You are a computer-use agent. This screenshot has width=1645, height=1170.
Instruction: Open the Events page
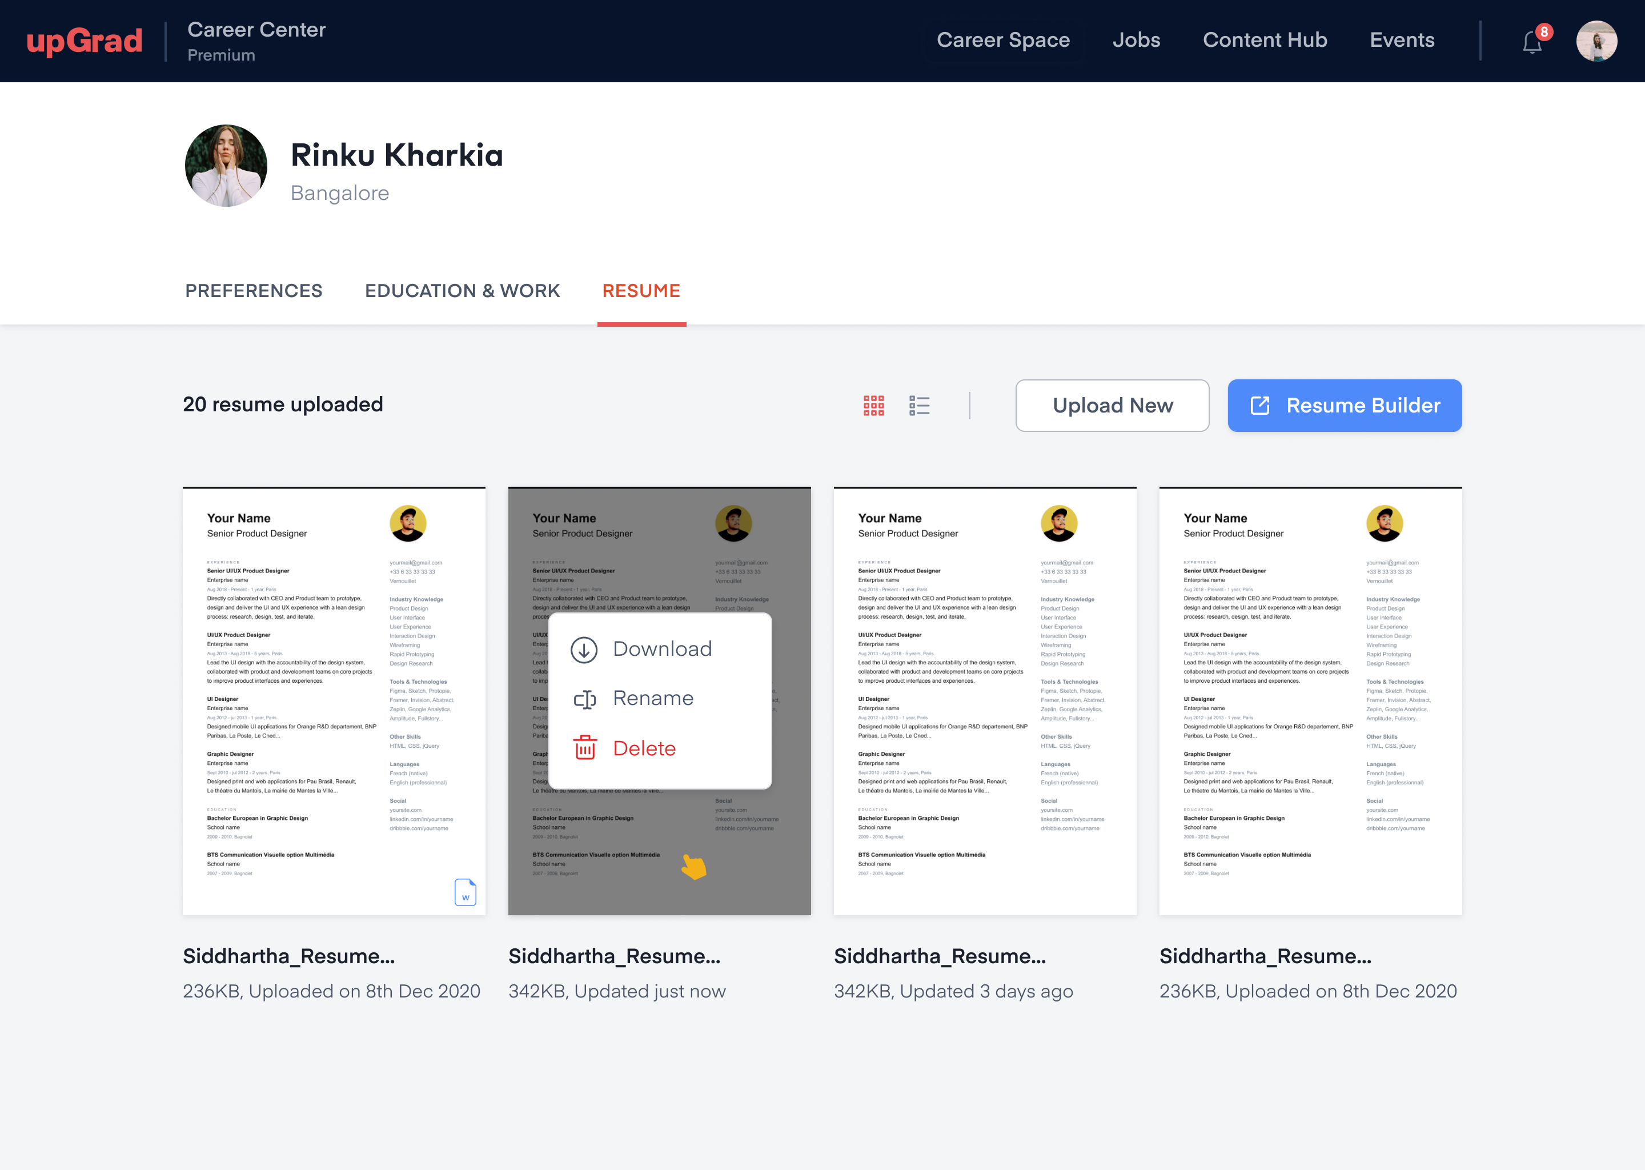1402,41
